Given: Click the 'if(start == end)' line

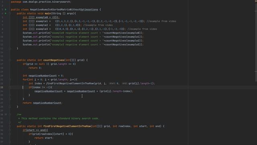Looking at the screenshot, I should 35,130.
